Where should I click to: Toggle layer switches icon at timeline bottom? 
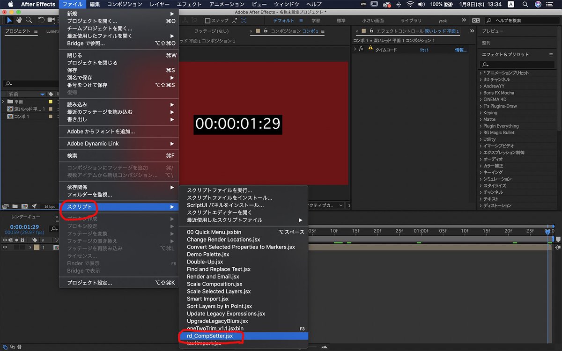[x=5, y=347]
